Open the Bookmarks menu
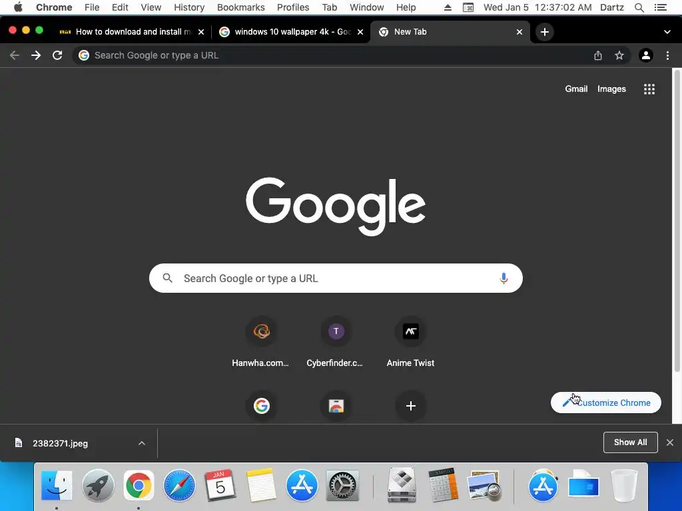Image resolution: width=682 pixels, height=511 pixels. tap(240, 7)
